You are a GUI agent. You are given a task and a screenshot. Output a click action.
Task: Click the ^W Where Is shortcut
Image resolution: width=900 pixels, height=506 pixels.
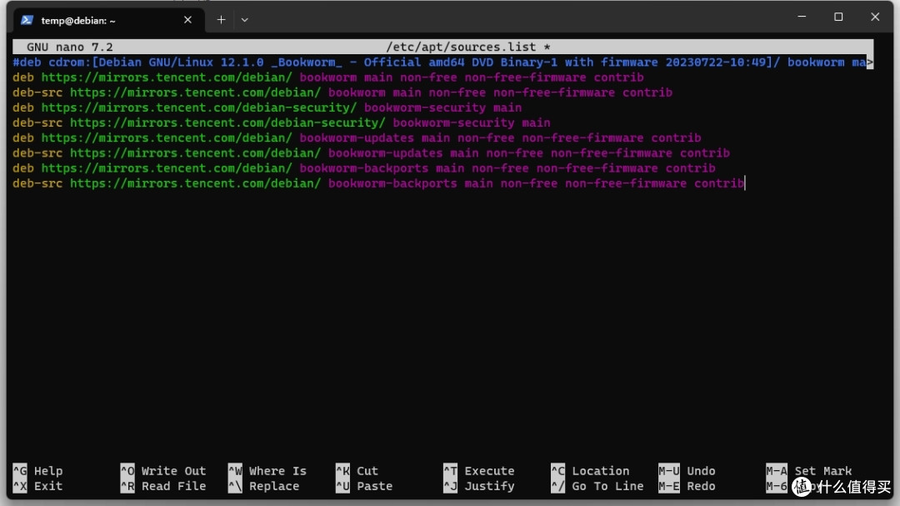267,471
